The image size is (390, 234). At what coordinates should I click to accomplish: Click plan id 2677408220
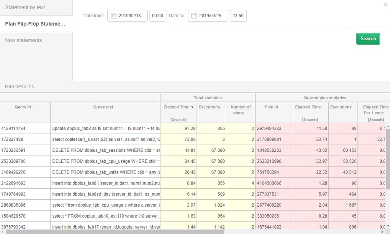(x=269, y=205)
